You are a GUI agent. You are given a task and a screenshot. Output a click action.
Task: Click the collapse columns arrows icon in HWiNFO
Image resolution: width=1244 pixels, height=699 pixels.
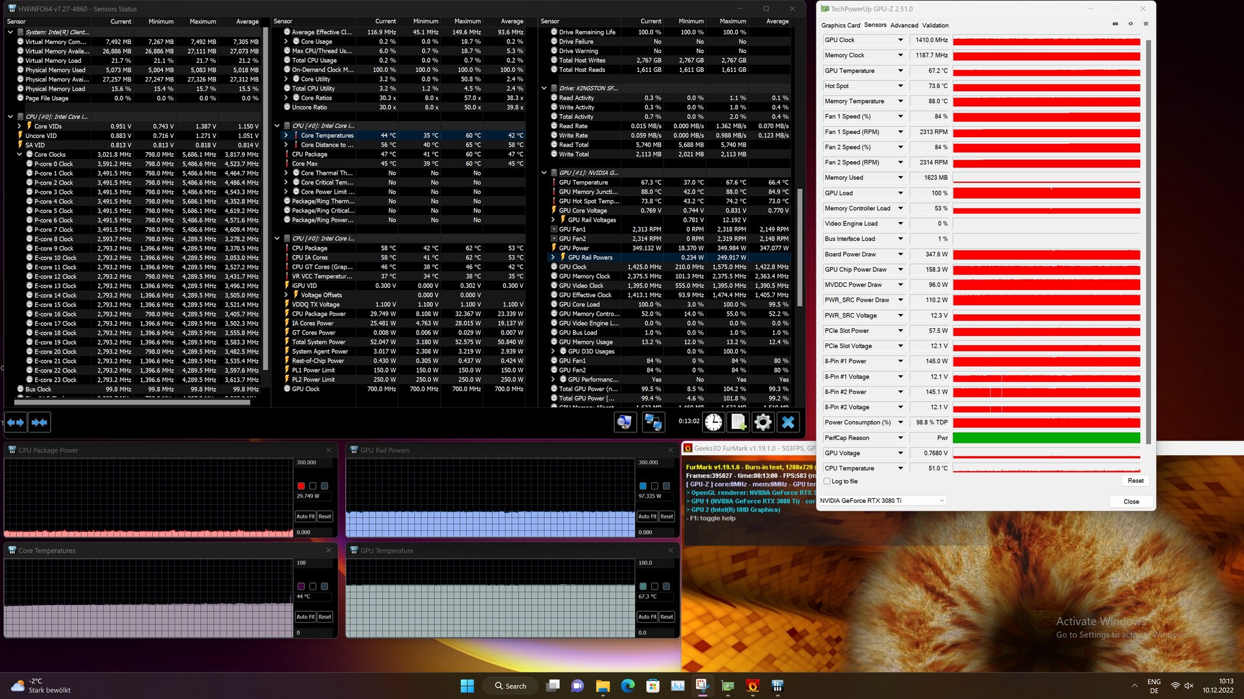(x=40, y=423)
